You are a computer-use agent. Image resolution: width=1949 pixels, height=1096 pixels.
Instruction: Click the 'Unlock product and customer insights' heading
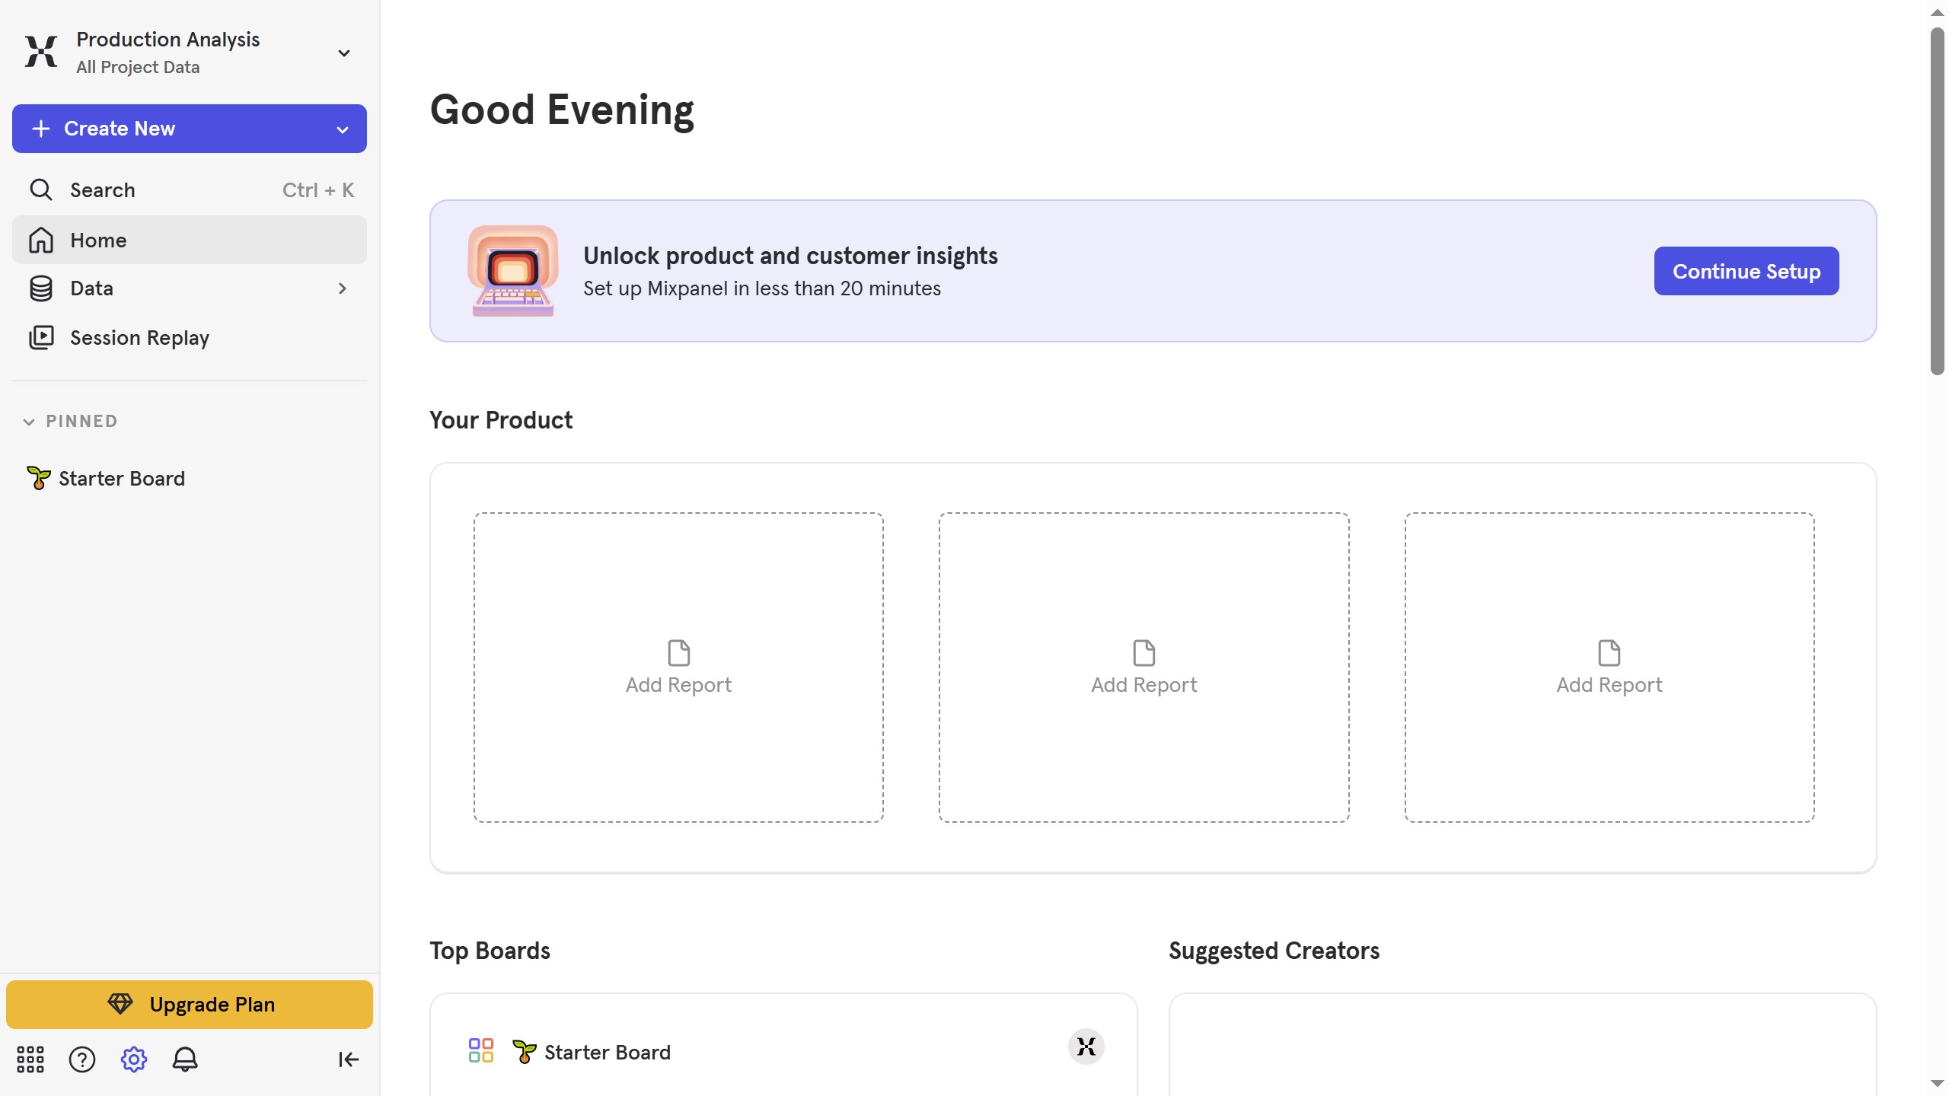point(790,256)
